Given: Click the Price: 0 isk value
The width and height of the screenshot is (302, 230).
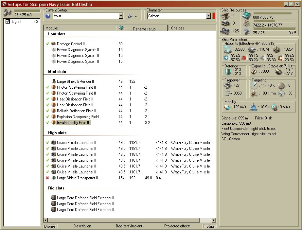Looking at the screenshot, I should coord(263,118).
